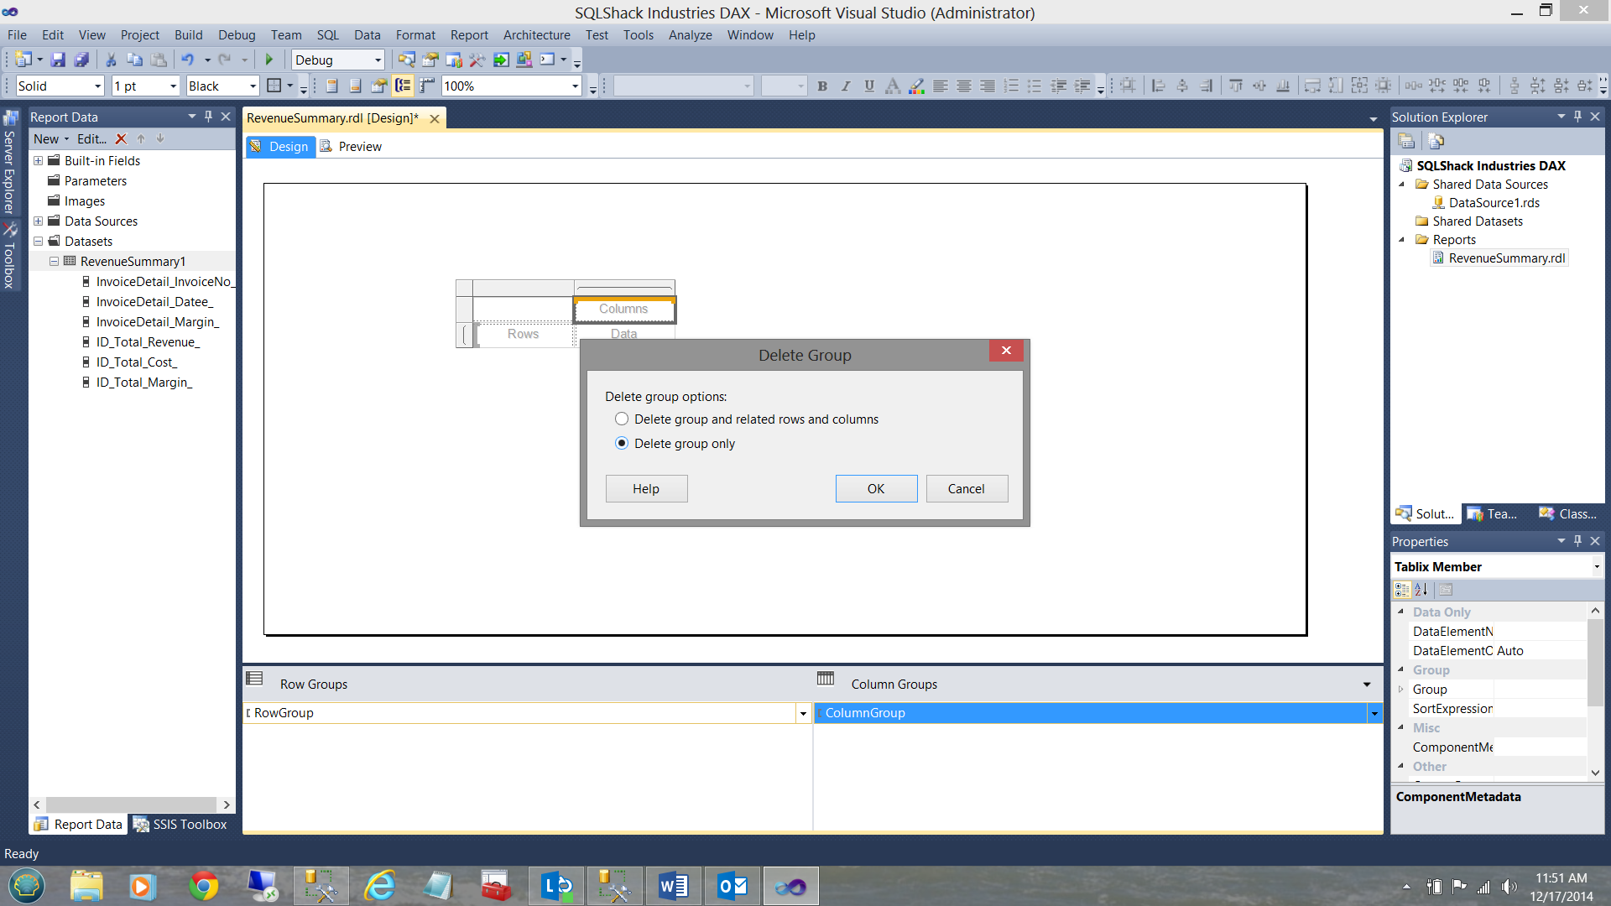
Task: Expand the Built-in Fields node
Action: (39, 161)
